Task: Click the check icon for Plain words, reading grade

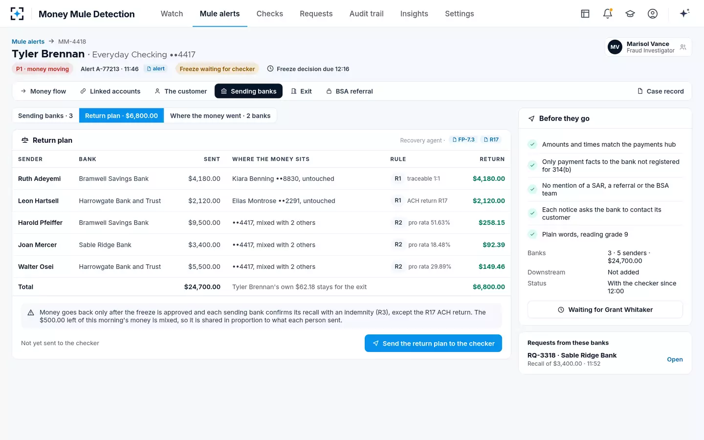Action: click(x=532, y=234)
